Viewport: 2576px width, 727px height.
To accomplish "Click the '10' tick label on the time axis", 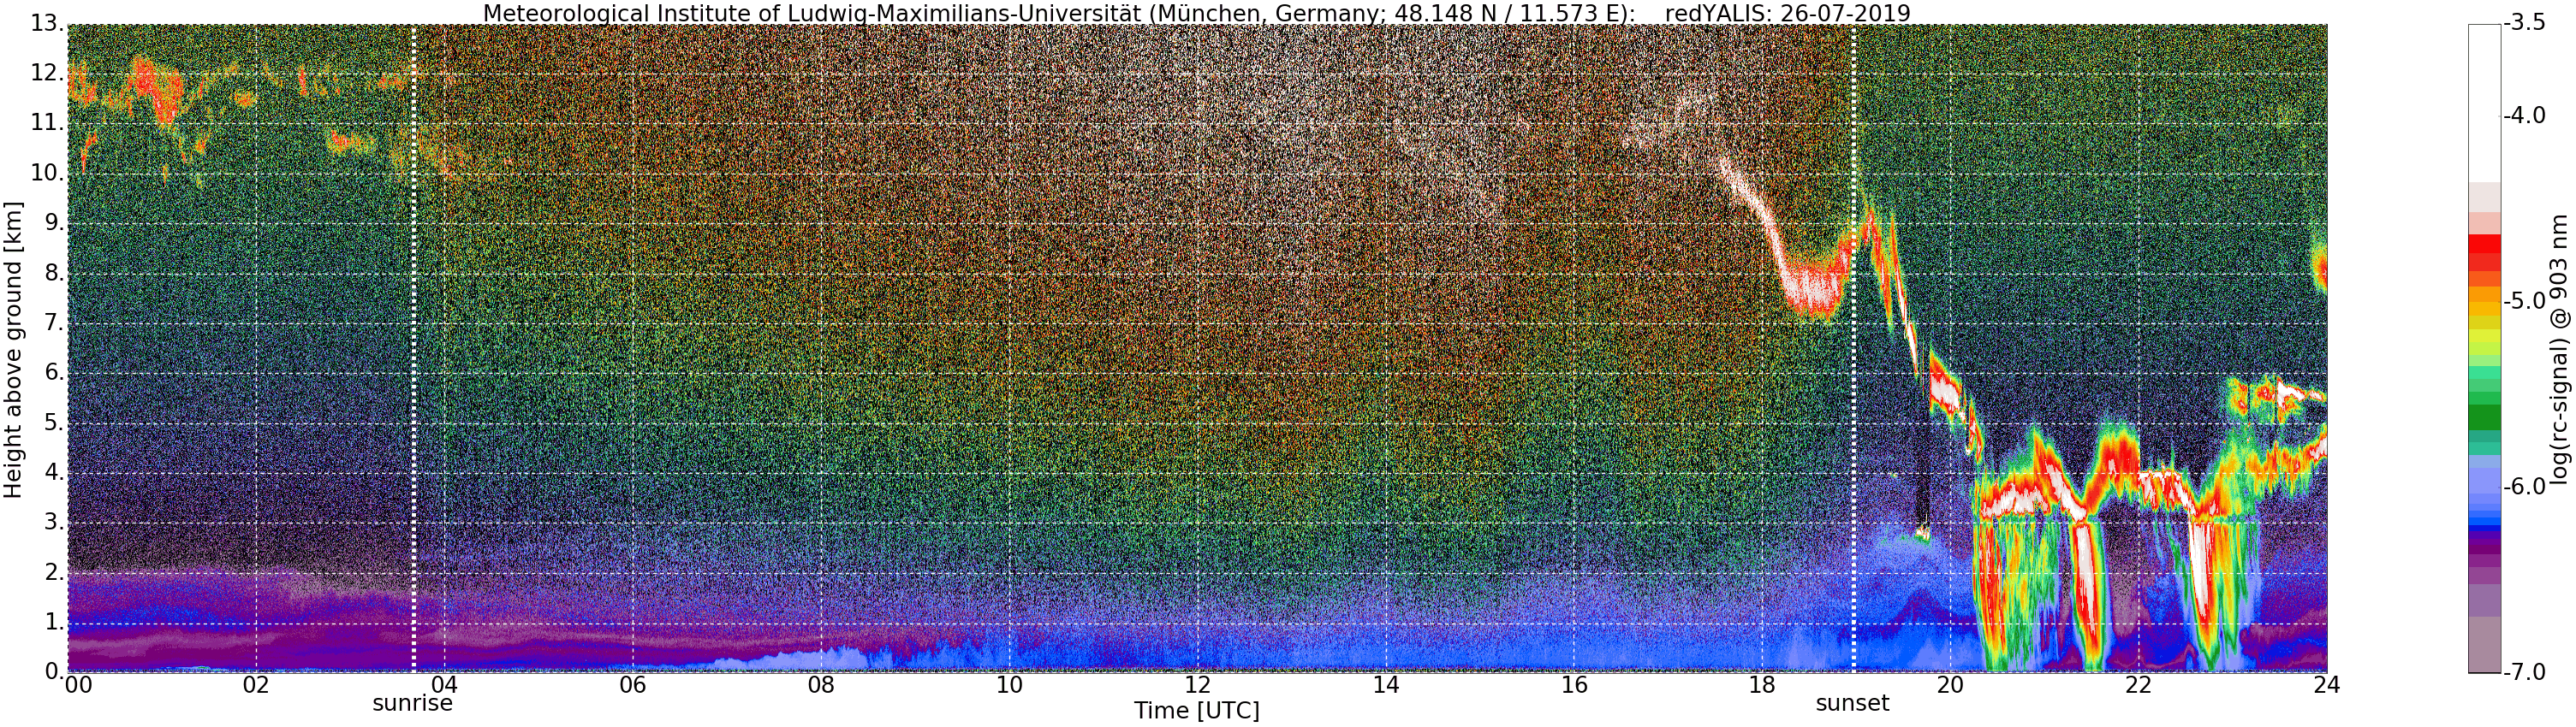I will (x=1009, y=685).
